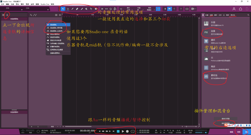Open the 量化 quantize value dropdown
251x135 pixels.
point(128,9)
